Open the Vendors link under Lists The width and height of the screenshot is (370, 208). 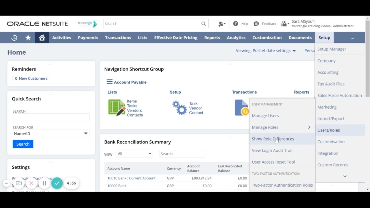coord(134,110)
